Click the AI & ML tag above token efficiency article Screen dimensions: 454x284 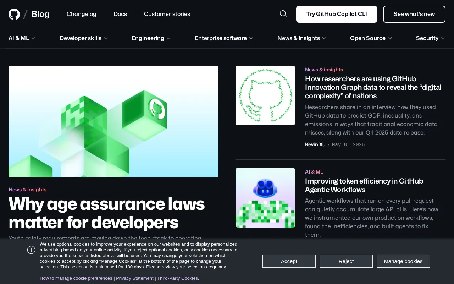(x=314, y=172)
